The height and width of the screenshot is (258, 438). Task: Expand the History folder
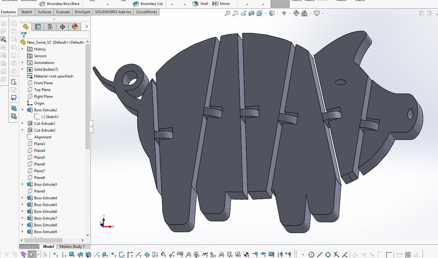point(22,49)
